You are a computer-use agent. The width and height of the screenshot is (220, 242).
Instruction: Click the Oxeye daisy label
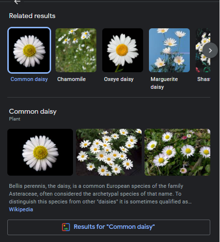(119, 79)
